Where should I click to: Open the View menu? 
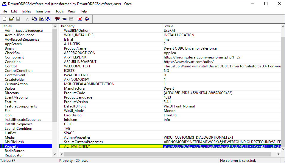[x=71, y=11]
